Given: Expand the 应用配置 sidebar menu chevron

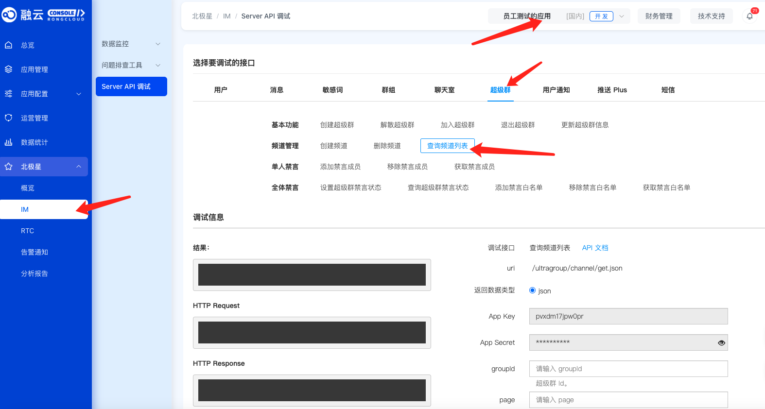Looking at the screenshot, I should pyautogui.click(x=79, y=94).
